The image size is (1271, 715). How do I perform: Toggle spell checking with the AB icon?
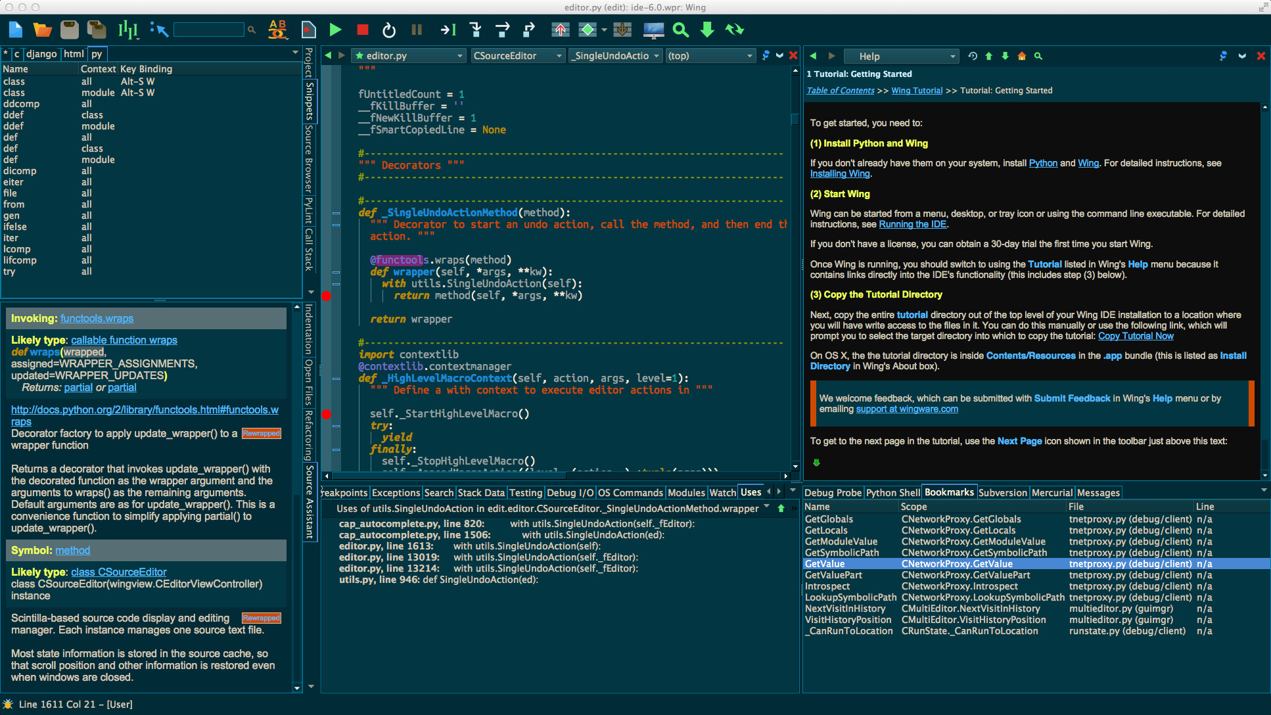point(277,30)
